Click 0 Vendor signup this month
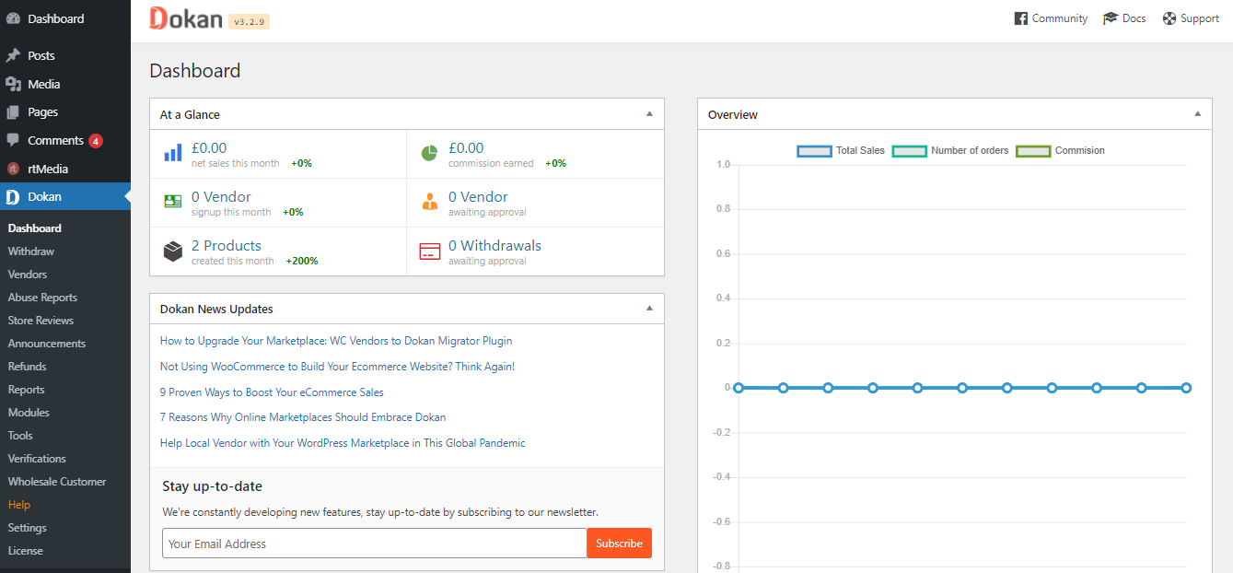This screenshot has height=573, width=1233. (x=221, y=197)
